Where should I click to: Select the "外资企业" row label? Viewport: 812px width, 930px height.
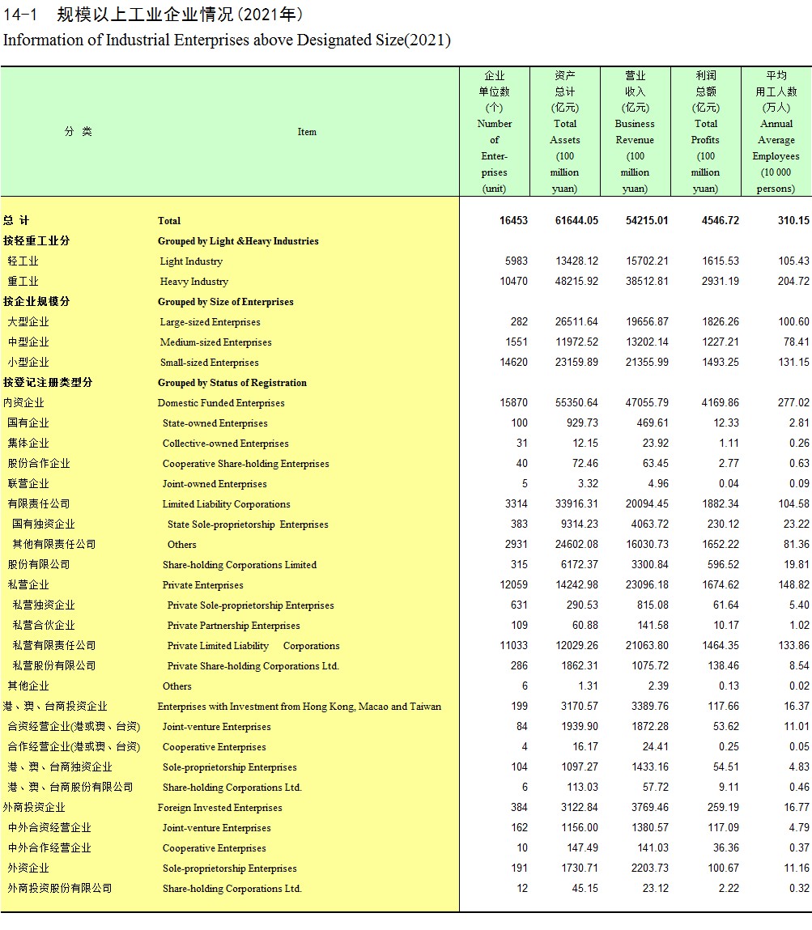click(x=28, y=868)
